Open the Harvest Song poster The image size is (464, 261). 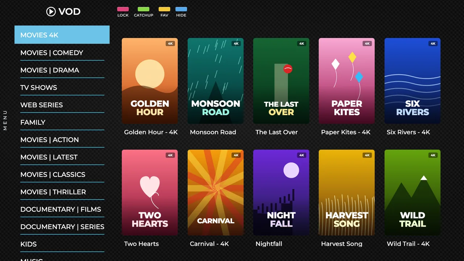[347, 192]
